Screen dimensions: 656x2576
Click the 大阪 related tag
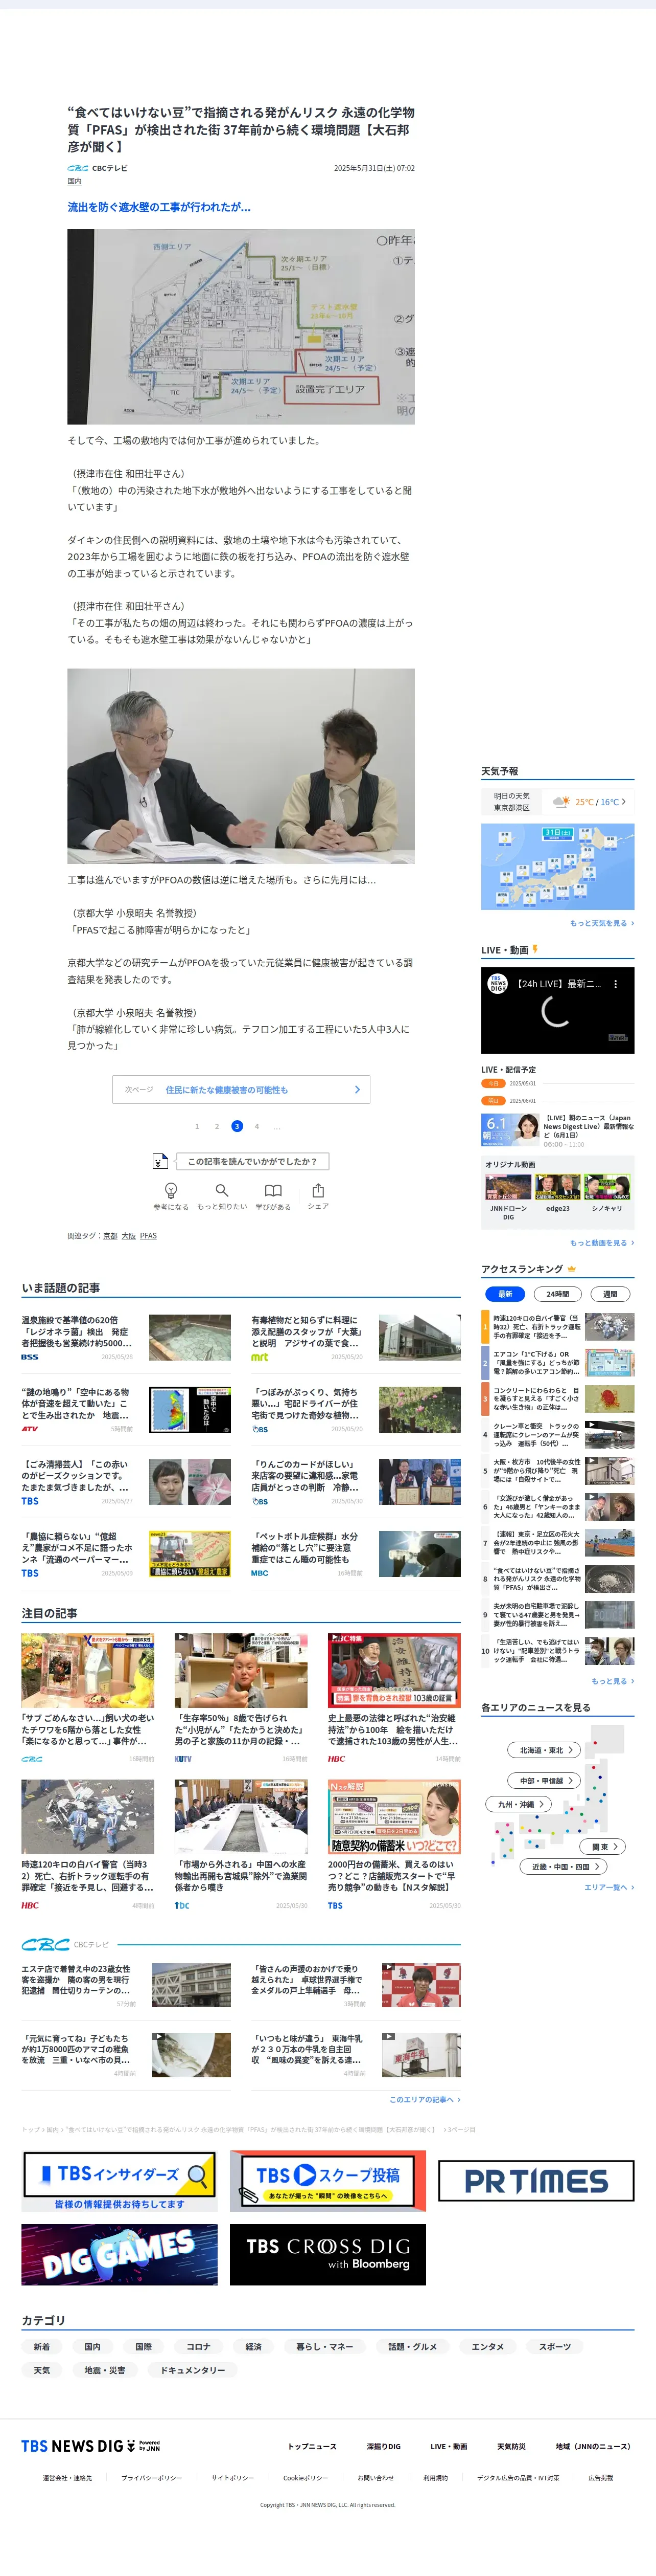tap(129, 1236)
